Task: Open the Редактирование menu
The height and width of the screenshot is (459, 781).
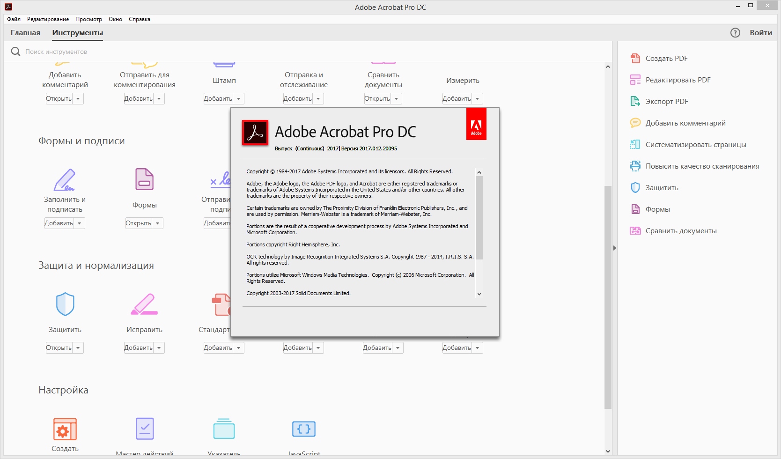Action: pos(48,19)
